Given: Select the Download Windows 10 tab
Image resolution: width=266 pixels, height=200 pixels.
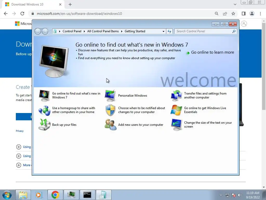Looking at the screenshot, I should pos(33,4).
